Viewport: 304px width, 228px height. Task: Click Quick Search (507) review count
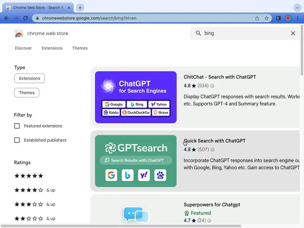click(x=203, y=150)
